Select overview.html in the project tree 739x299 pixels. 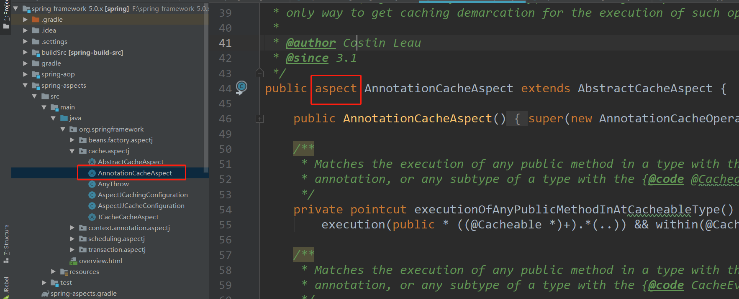click(100, 261)
